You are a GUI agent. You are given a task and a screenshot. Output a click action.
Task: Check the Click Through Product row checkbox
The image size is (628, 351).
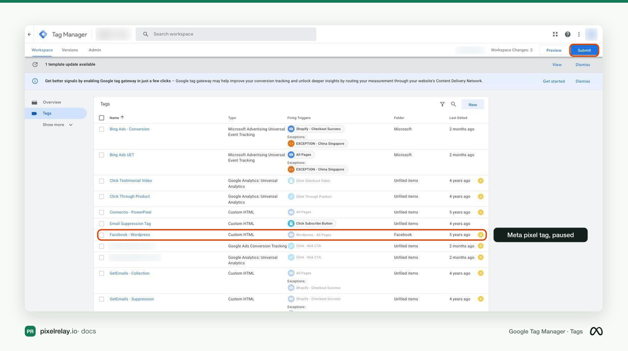pyautogui.click(x=102, y=196)
